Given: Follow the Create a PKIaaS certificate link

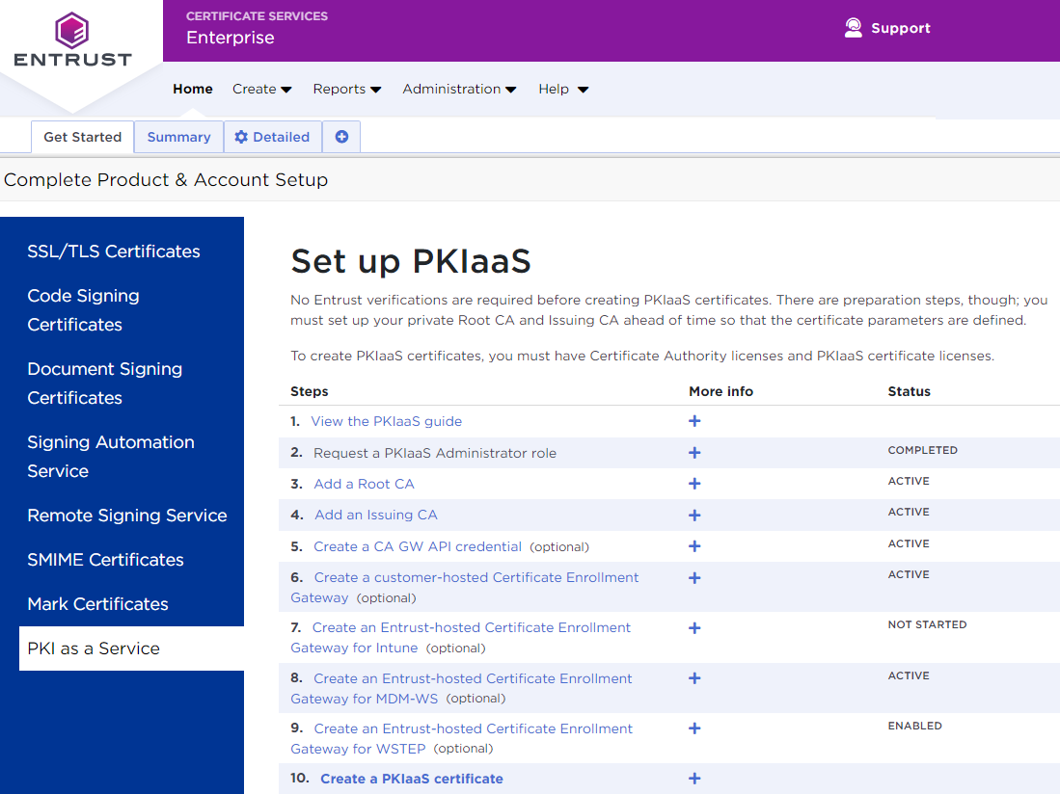Looking at the screenshot, I should pyautogui.click(x=411, y=779).
